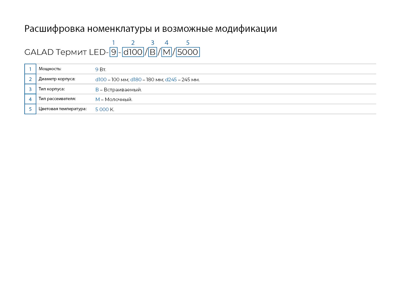
Task: Click the "Молочный" diffuser type value
Action: tap(118, 99)
